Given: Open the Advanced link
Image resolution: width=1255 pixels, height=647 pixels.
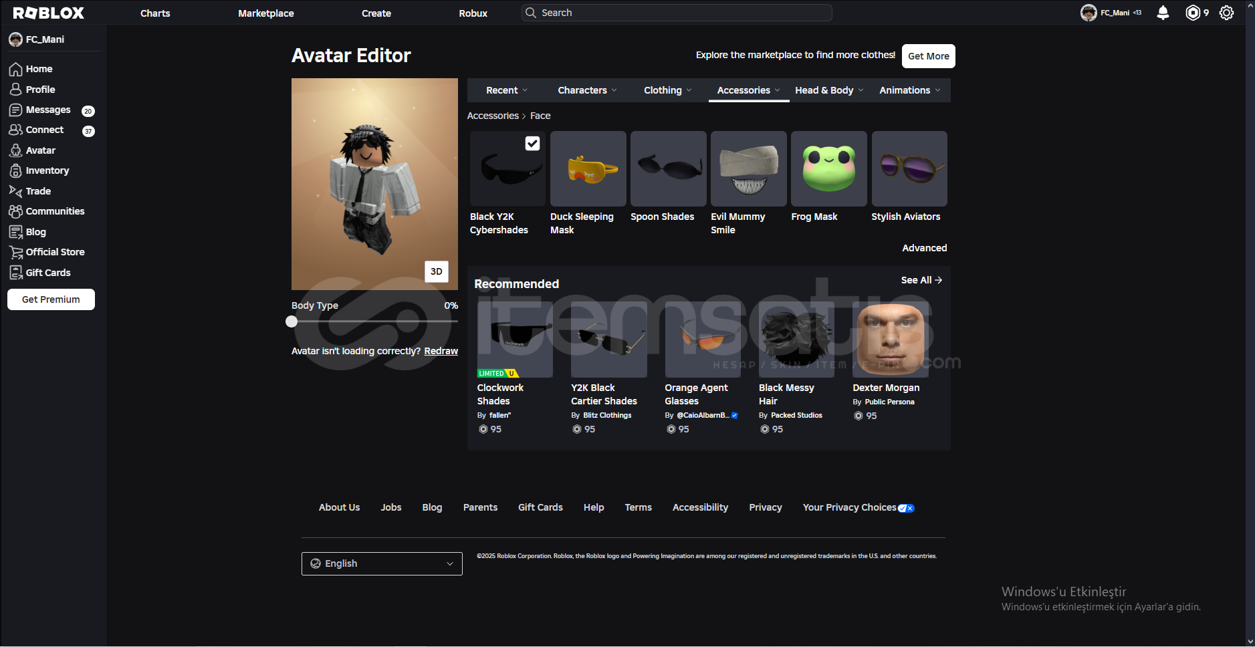Looking at the screenshot, I should coord(925,248).
